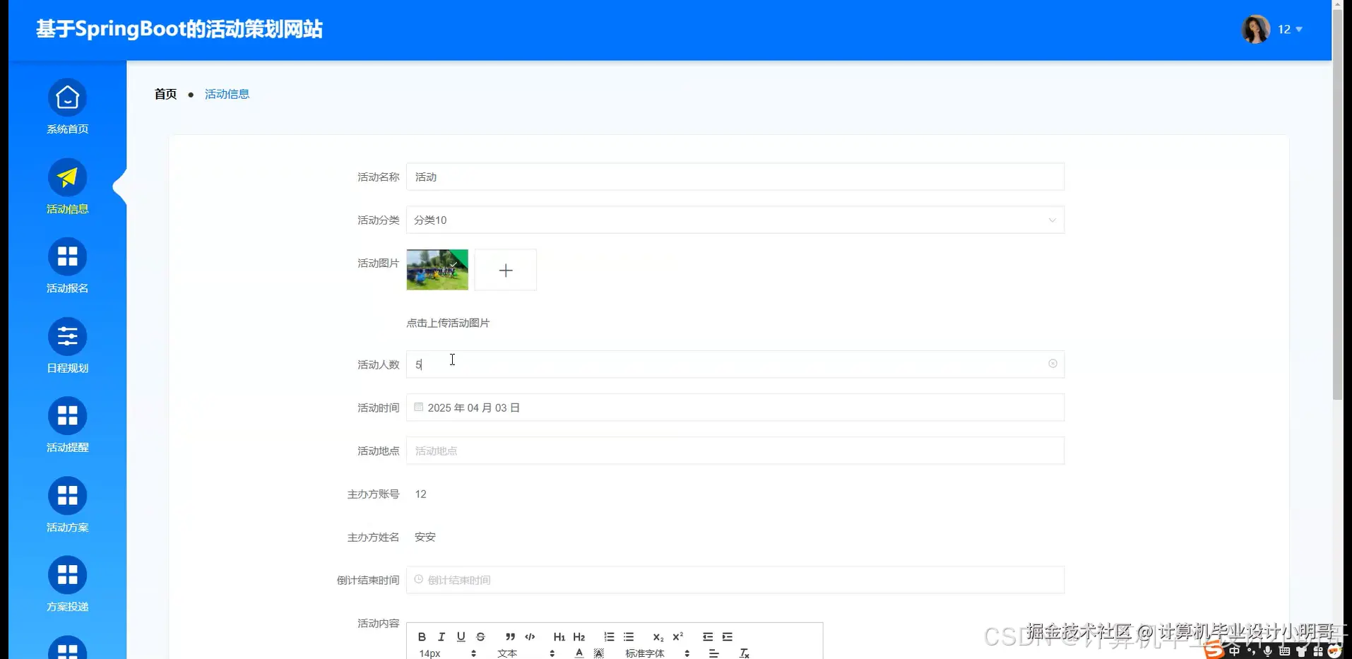The height and width of the screenshot is (659, 1352).
Task: Insert a blockquote in the content editor
Action: 509,637
